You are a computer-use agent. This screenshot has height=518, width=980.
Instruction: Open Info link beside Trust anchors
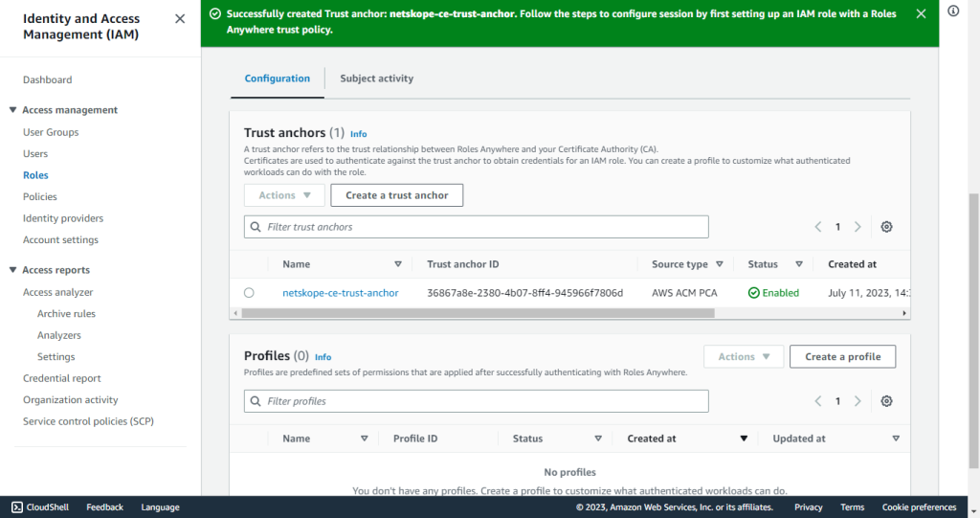358,134
